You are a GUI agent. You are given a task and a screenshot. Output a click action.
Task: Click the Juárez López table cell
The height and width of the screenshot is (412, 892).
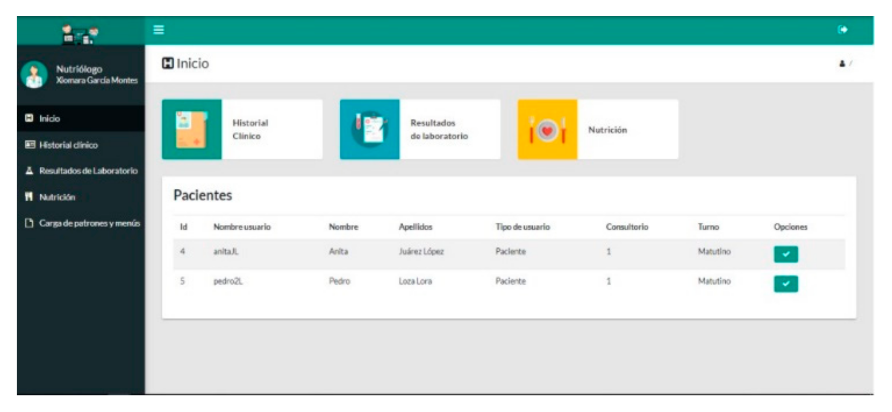[421, 252]
